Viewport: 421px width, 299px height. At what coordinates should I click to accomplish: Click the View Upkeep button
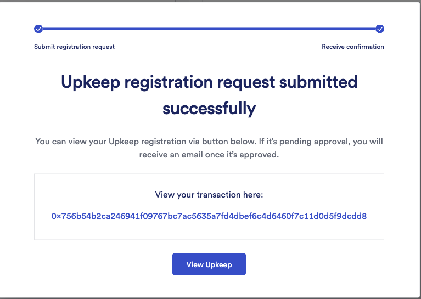point(209,264)
